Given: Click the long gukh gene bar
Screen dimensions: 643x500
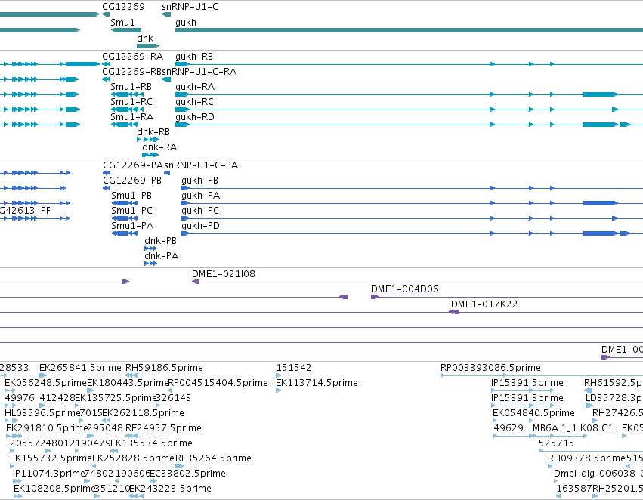Looking at the screenshot, I should coord(409,30).
